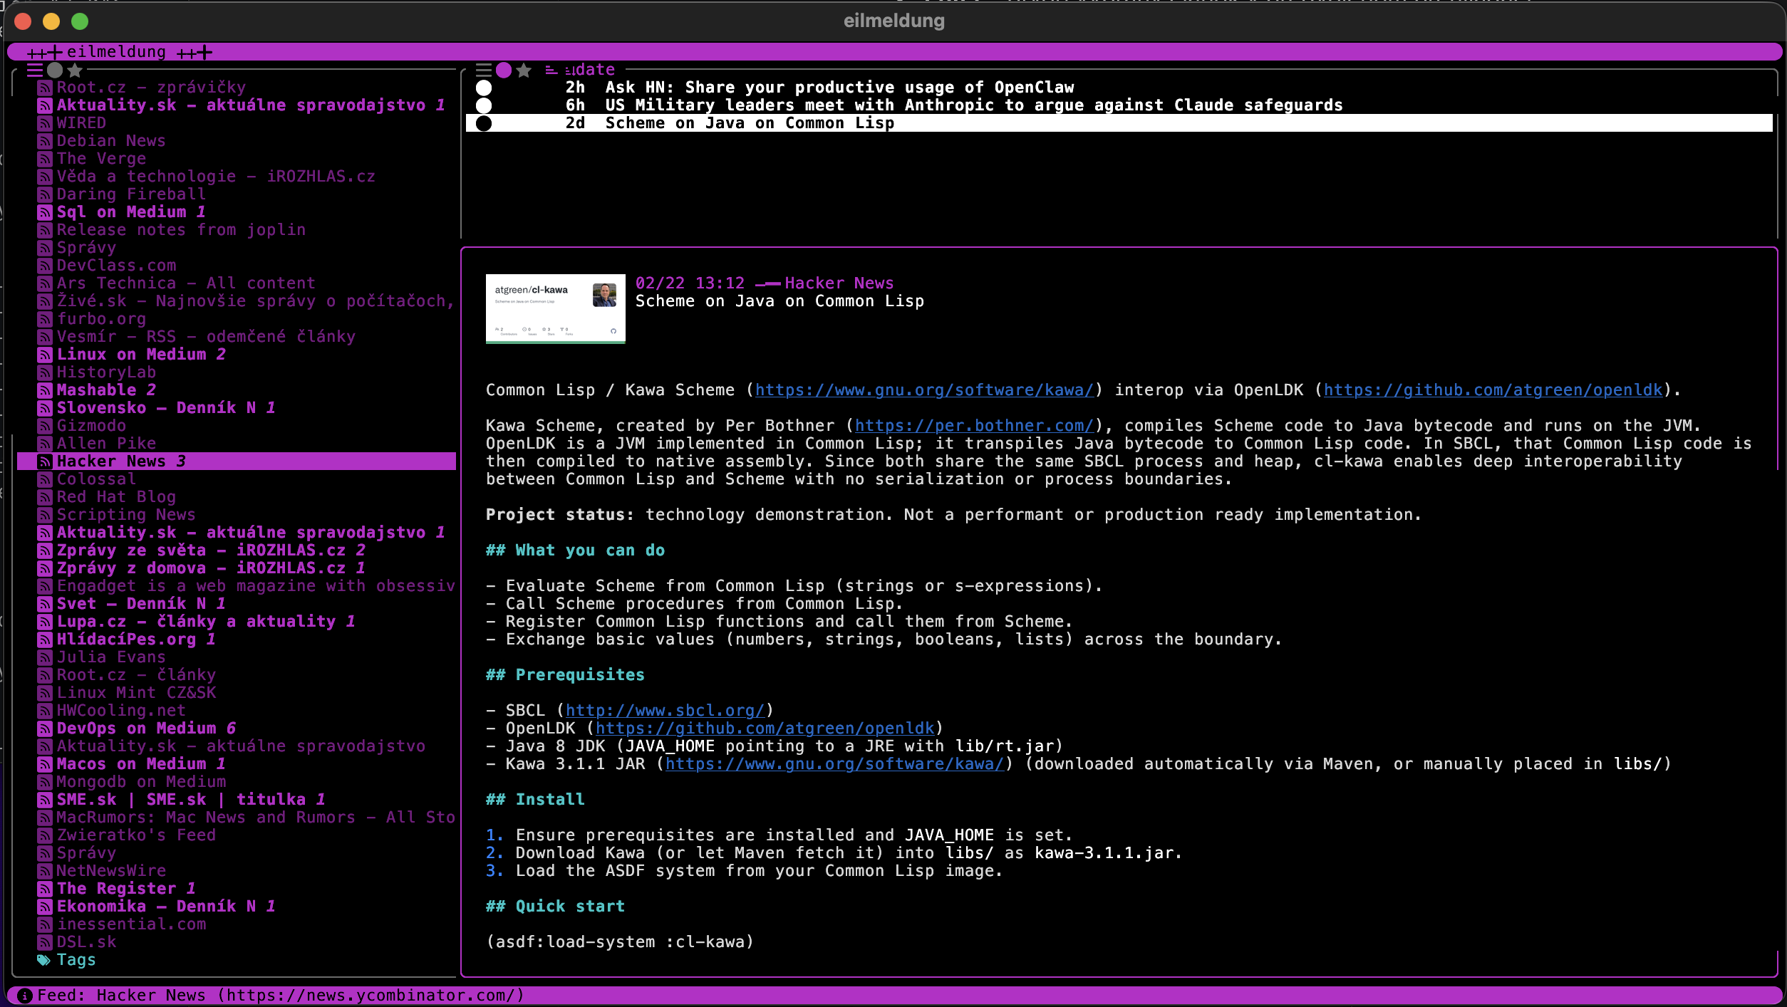
Task: Select the 'Release notes from joplin' feed
Action: tap(181, 230)
